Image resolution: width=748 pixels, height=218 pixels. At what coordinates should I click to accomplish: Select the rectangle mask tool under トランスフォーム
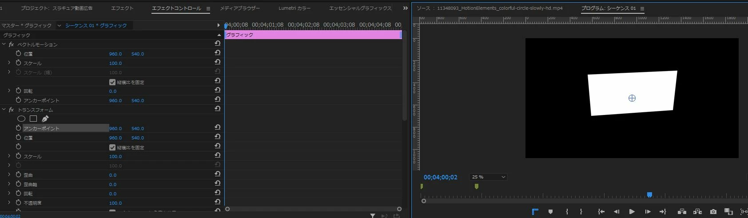pos(33,119)
